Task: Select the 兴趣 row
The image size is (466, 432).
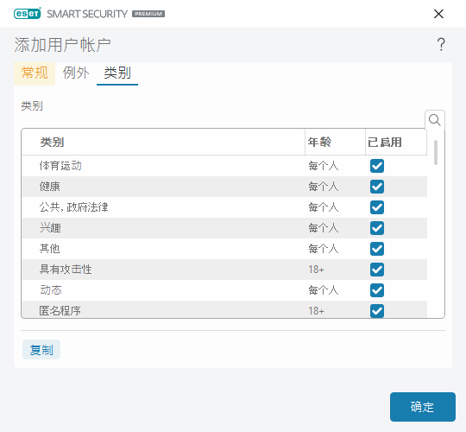Action: tap(224, 228)
